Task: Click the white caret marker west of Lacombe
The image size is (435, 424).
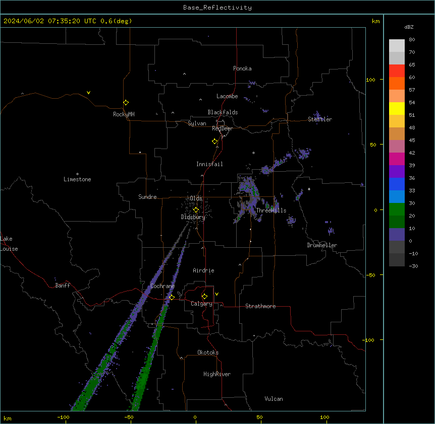Action: click(x=200, y=100)
